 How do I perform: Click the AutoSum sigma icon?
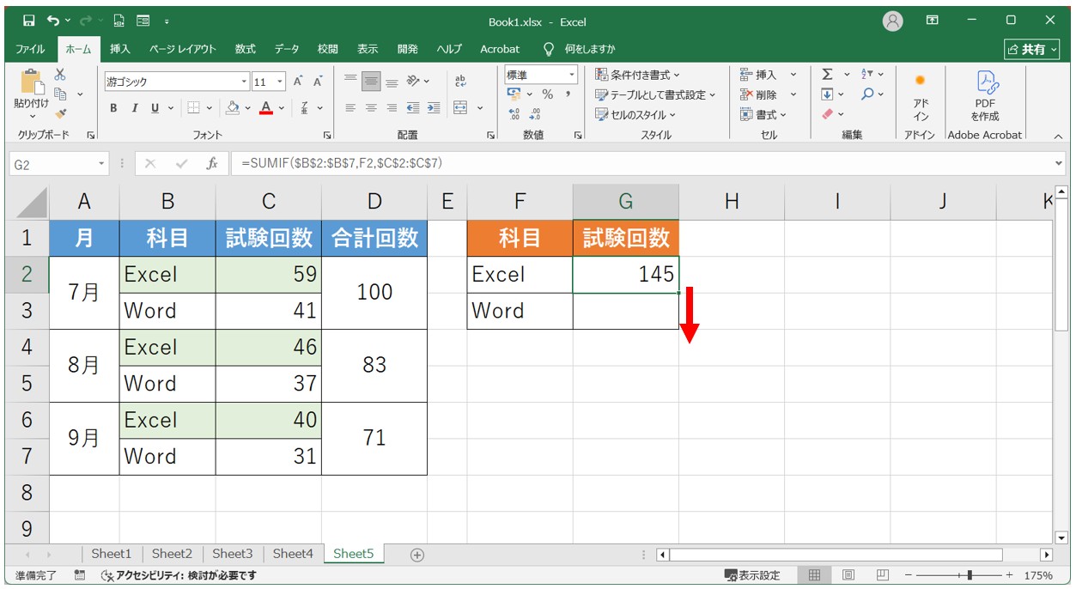[827, 75]
